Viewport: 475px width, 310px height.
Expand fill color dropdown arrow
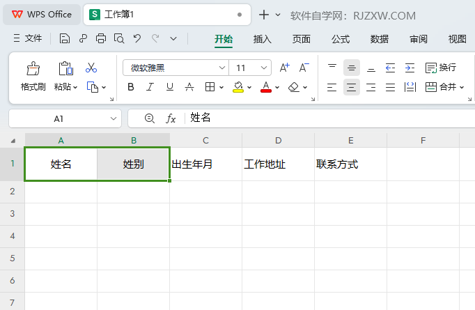249,88
